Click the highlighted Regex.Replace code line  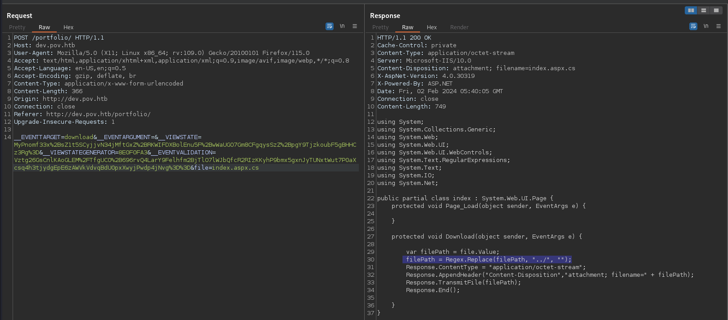click(x=487, y=260)
